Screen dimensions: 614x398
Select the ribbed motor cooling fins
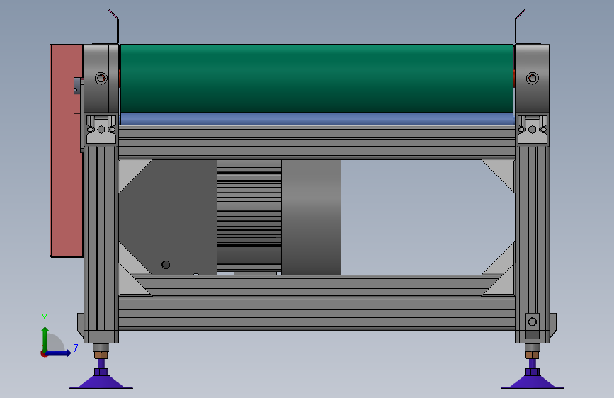[x=249, y=216]
